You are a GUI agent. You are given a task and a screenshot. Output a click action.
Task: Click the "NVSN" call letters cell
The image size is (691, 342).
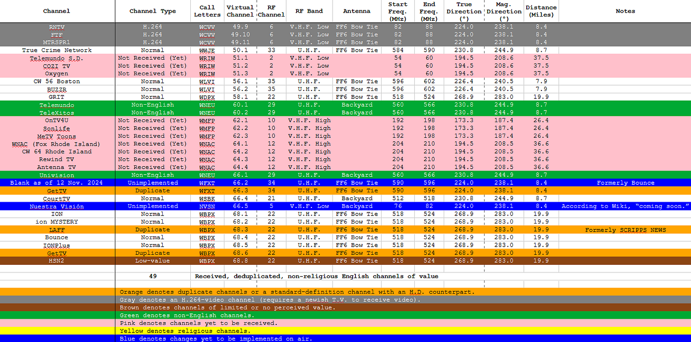(207, 207)
